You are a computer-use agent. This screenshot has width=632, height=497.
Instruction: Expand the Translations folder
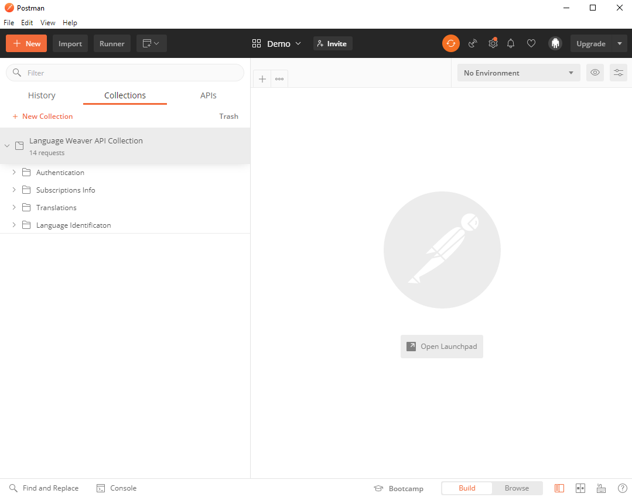tap(14, 207)
